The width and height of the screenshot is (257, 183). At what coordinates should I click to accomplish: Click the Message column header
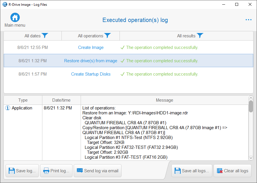point(164,100)
